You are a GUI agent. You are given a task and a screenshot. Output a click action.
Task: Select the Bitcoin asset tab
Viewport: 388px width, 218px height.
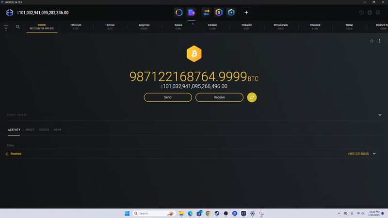tap(42, 27)
